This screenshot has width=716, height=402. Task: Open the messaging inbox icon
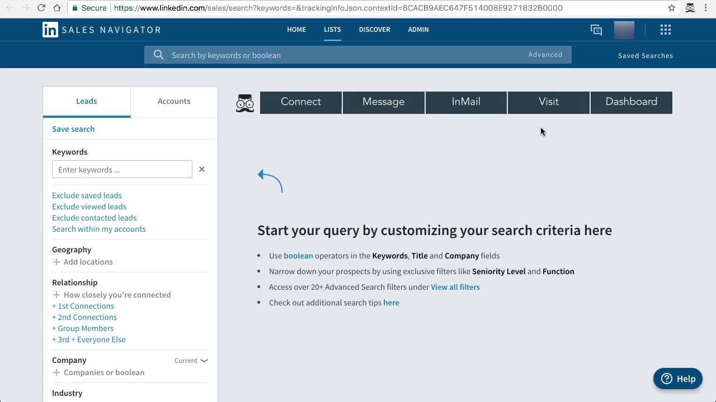[x=596, y=30]
